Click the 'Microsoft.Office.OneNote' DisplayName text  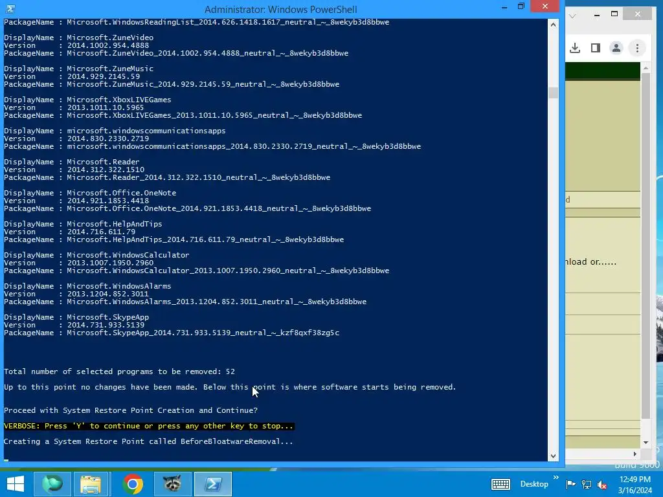[x=121, y=193]
